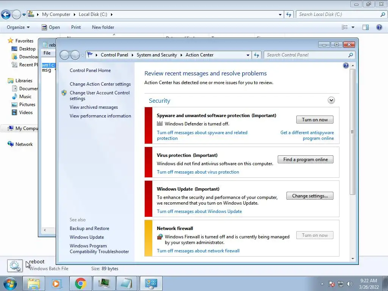This screenshot has height=291, width=388.
Task: Click Open in Explorer toolbar
Action: point(51,27)
